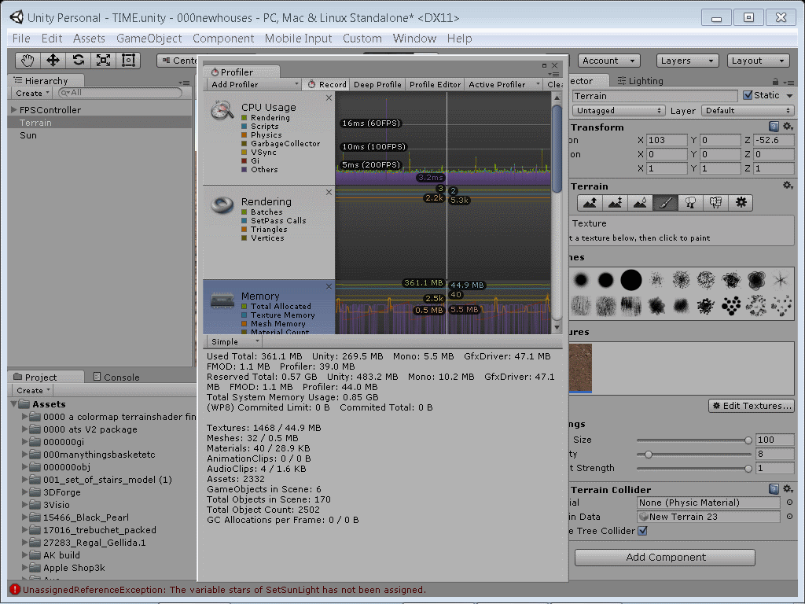
Task: Uncheck the Tree Collider checkbox
Action: [x=642, y=531]
